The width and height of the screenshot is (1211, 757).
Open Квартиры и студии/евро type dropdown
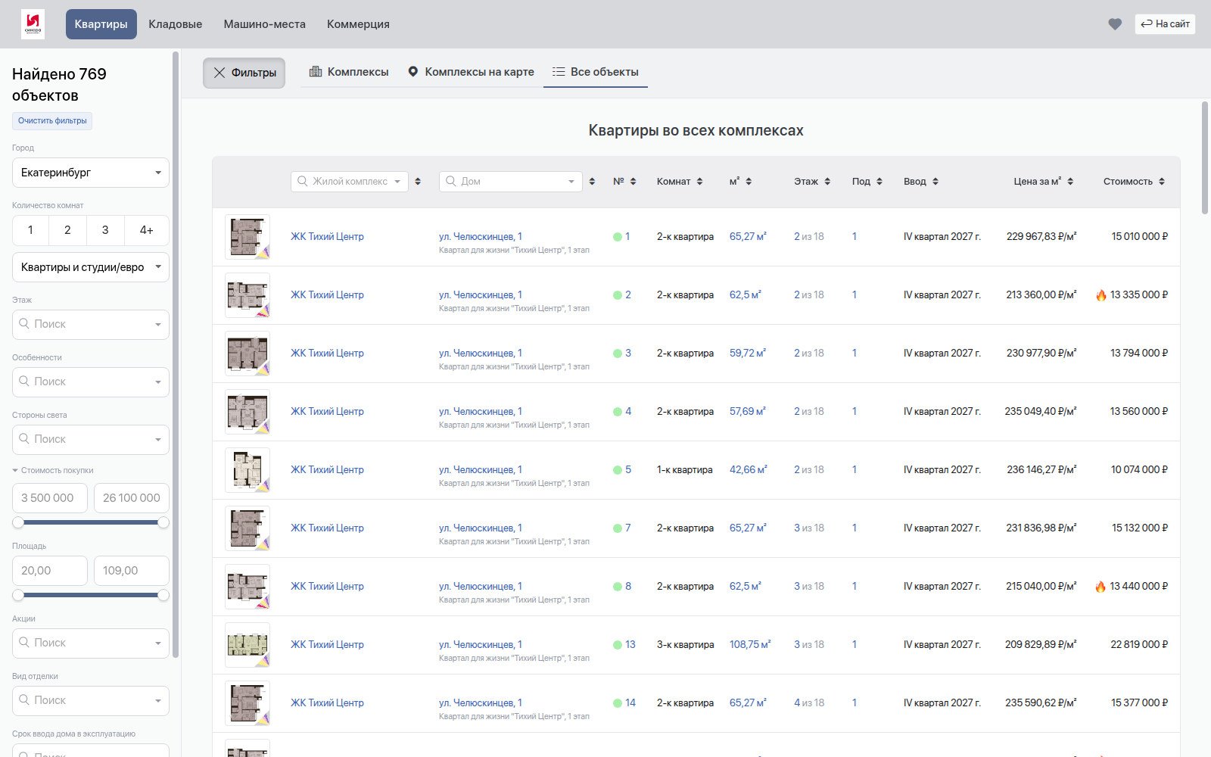(91, 267)
